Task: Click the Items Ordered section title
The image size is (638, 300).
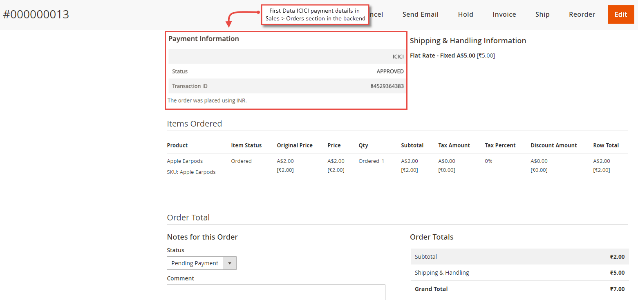Action: (194, 123)
